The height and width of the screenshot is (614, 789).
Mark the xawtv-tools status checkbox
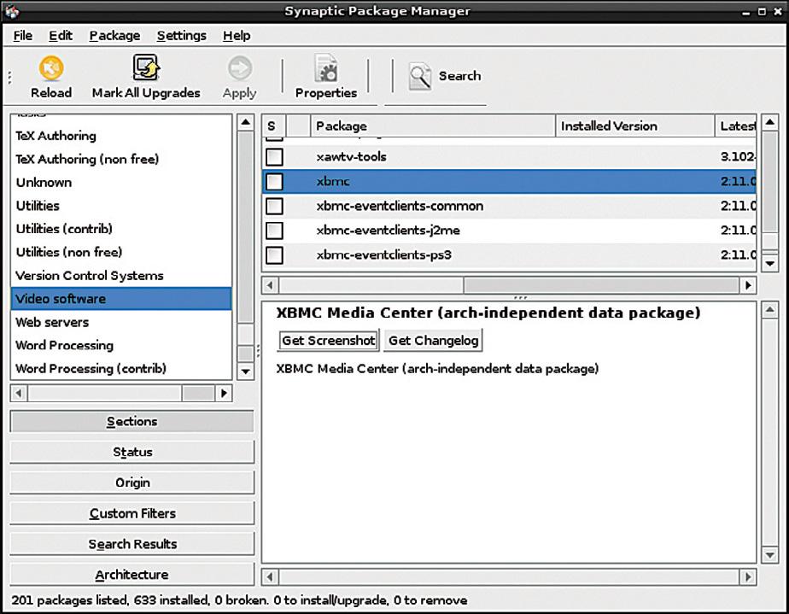tap(274, 156)
